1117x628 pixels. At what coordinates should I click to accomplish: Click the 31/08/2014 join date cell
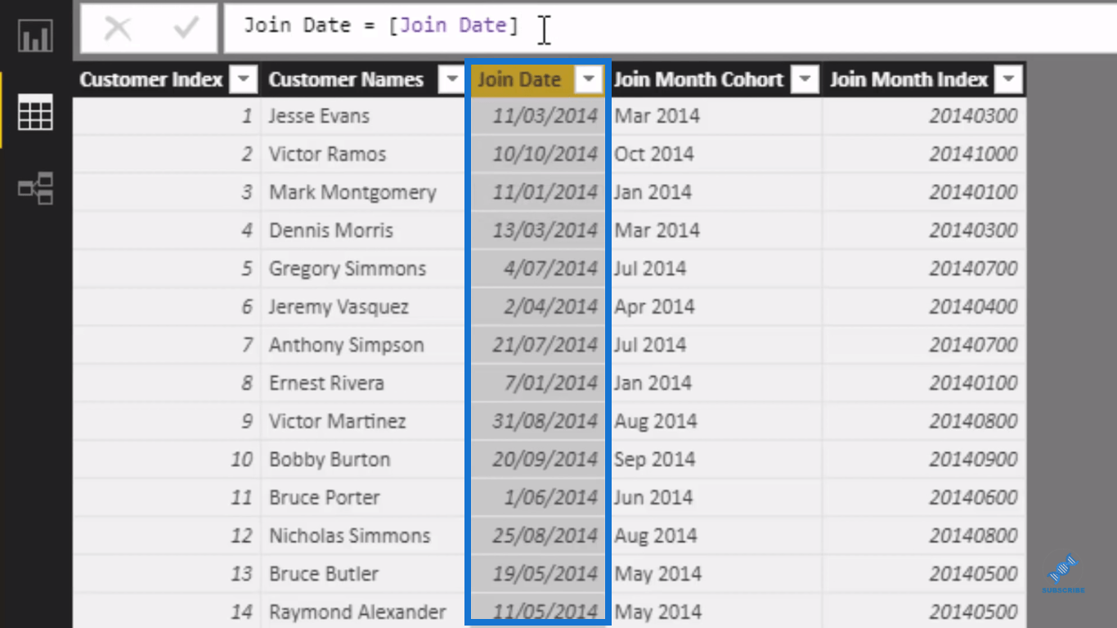pos(537,421)
